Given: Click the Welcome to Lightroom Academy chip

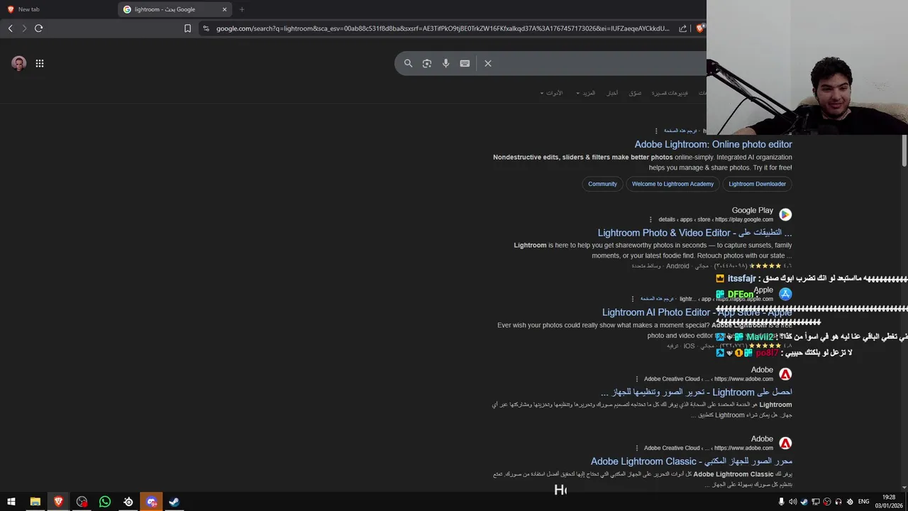Looking at the screenshot, I should coord(672,184).
